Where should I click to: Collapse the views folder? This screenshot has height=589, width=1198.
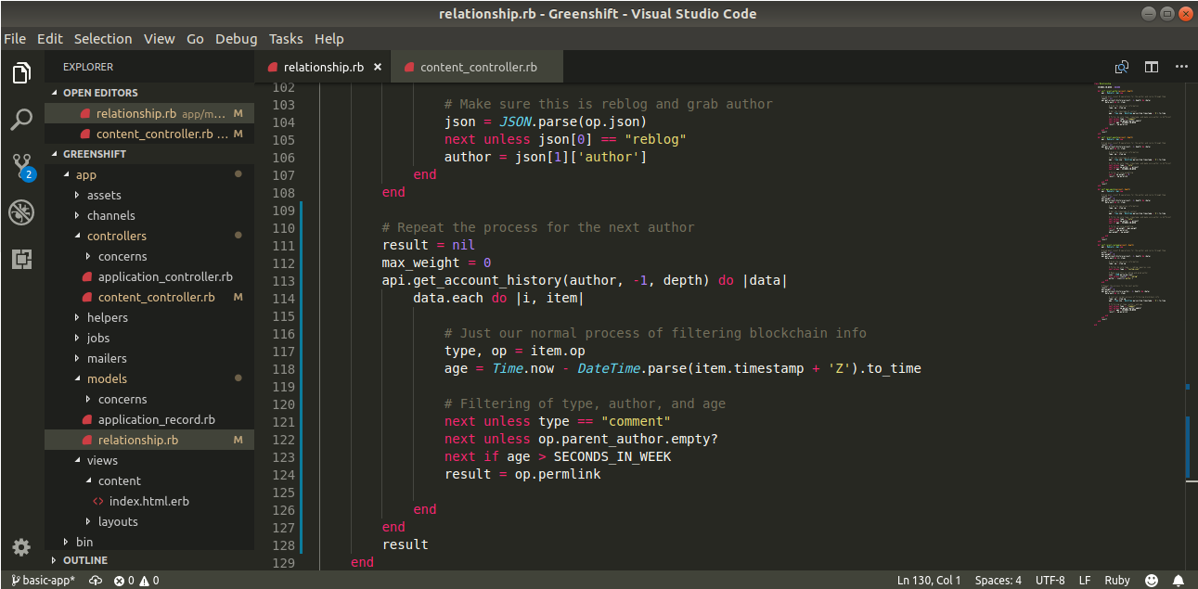tap(149, 460)
